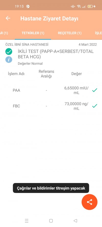This screenshot has height=227, width=102.
Task: Select the TETKİKLER (1) tab
Action: [33, 33]
